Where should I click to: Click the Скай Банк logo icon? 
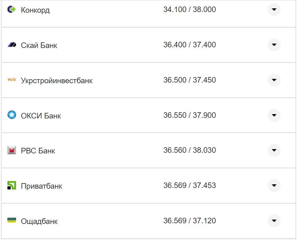[x=11, y=45]
